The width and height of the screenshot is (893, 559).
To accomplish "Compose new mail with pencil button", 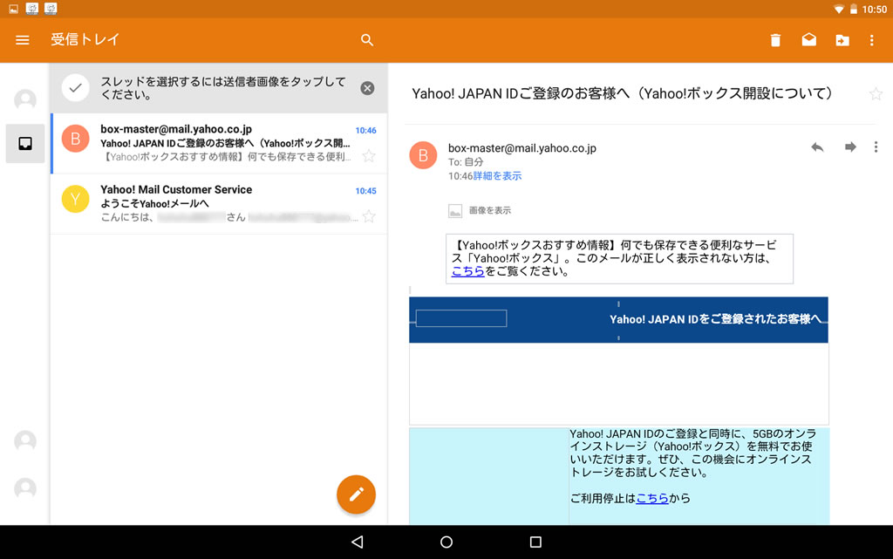I will pyautogui.click(x=356, y=494).
